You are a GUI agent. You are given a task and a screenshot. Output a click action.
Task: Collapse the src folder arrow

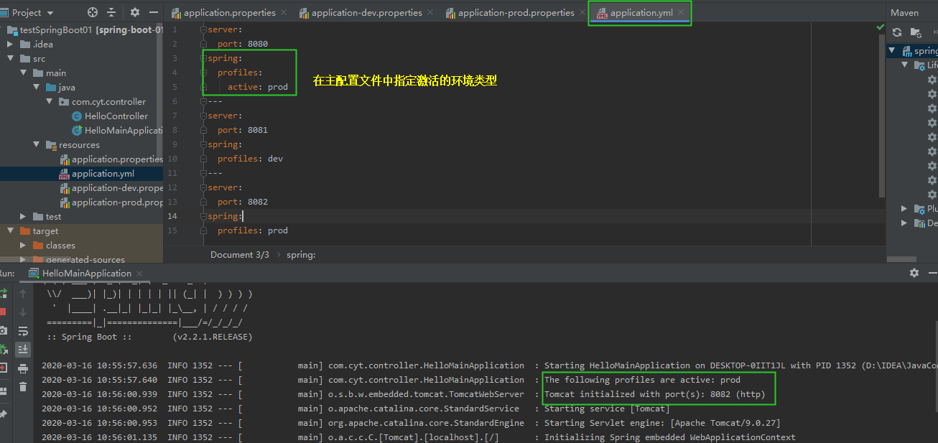tap(11, 58)
